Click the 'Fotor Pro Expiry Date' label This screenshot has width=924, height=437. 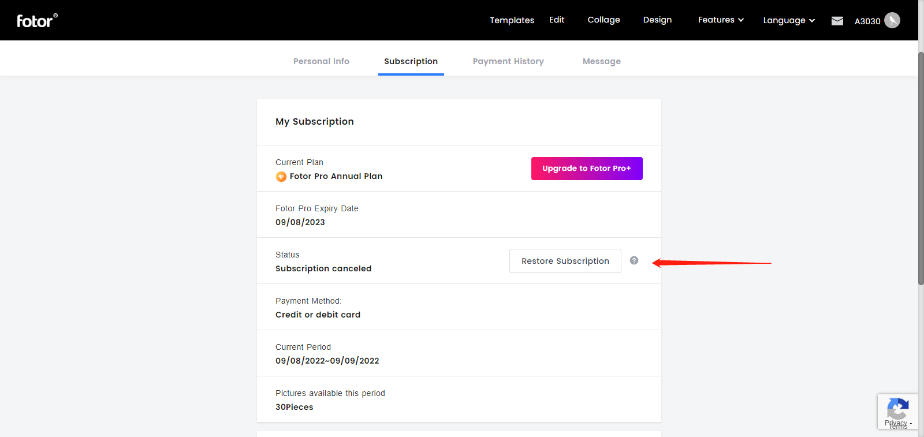coord(317,208)
